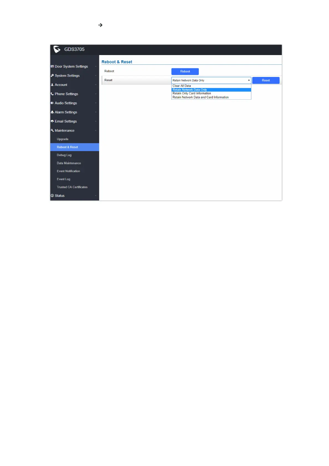Click the Door System Settings card icon
The width and height of the screenshot is (329, 466).
(x=52, y=66)
